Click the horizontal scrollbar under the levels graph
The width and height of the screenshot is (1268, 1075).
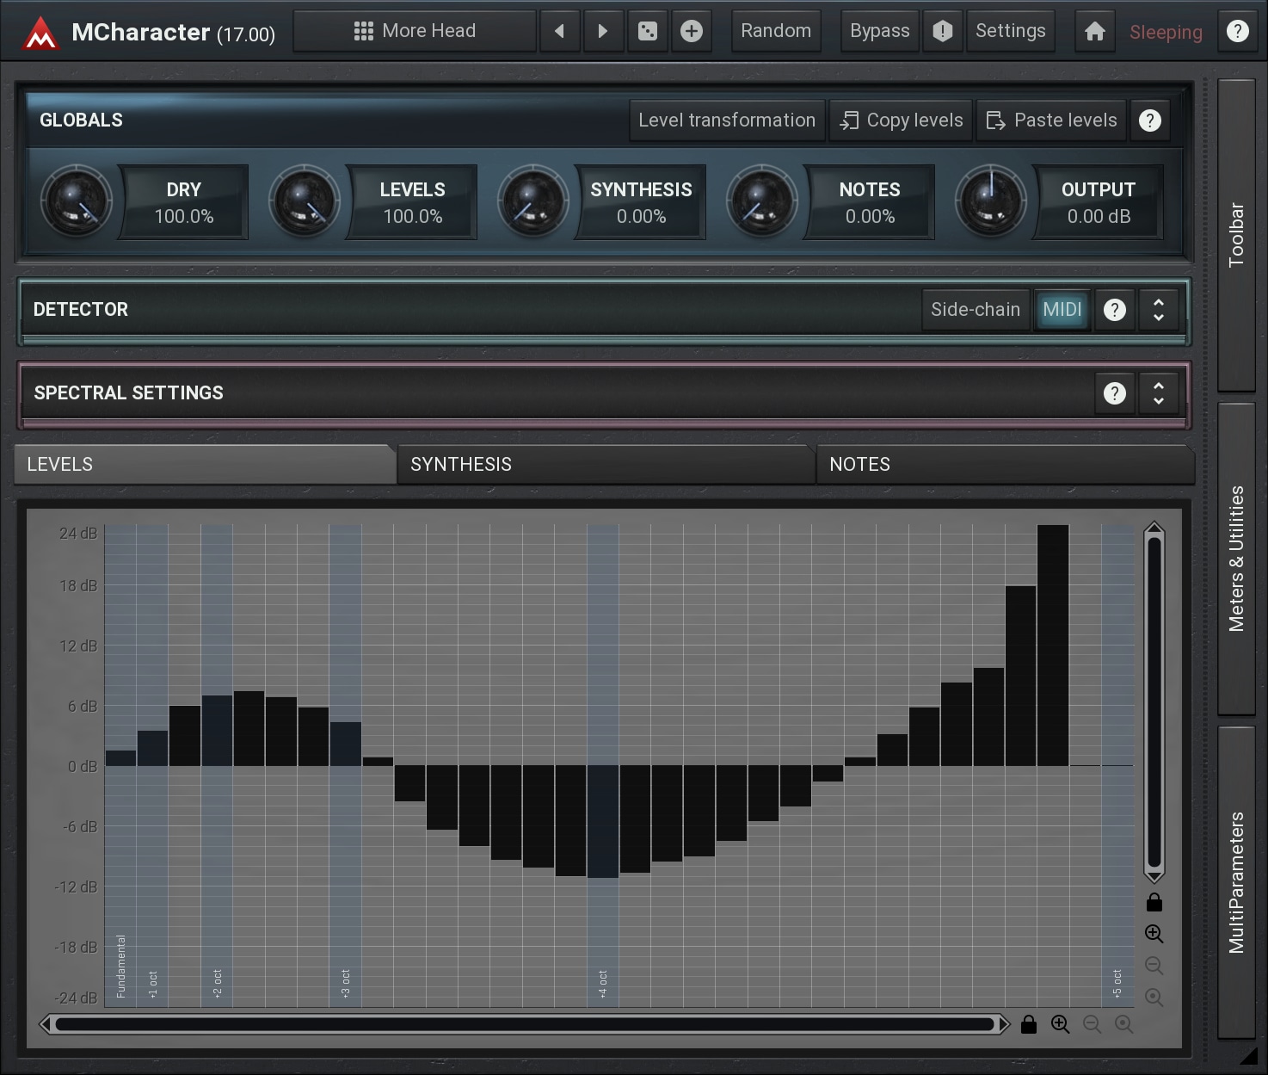(x=525, y=1024)
